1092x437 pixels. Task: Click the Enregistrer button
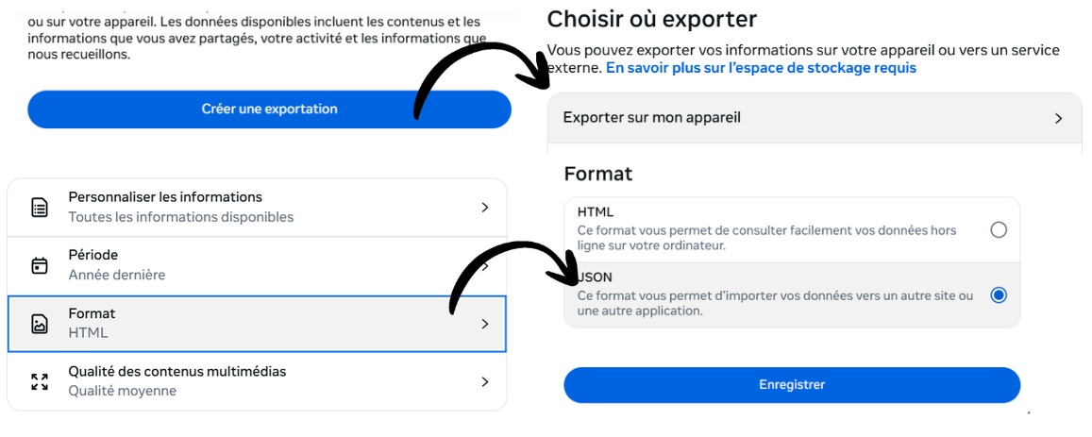point(792,385)
